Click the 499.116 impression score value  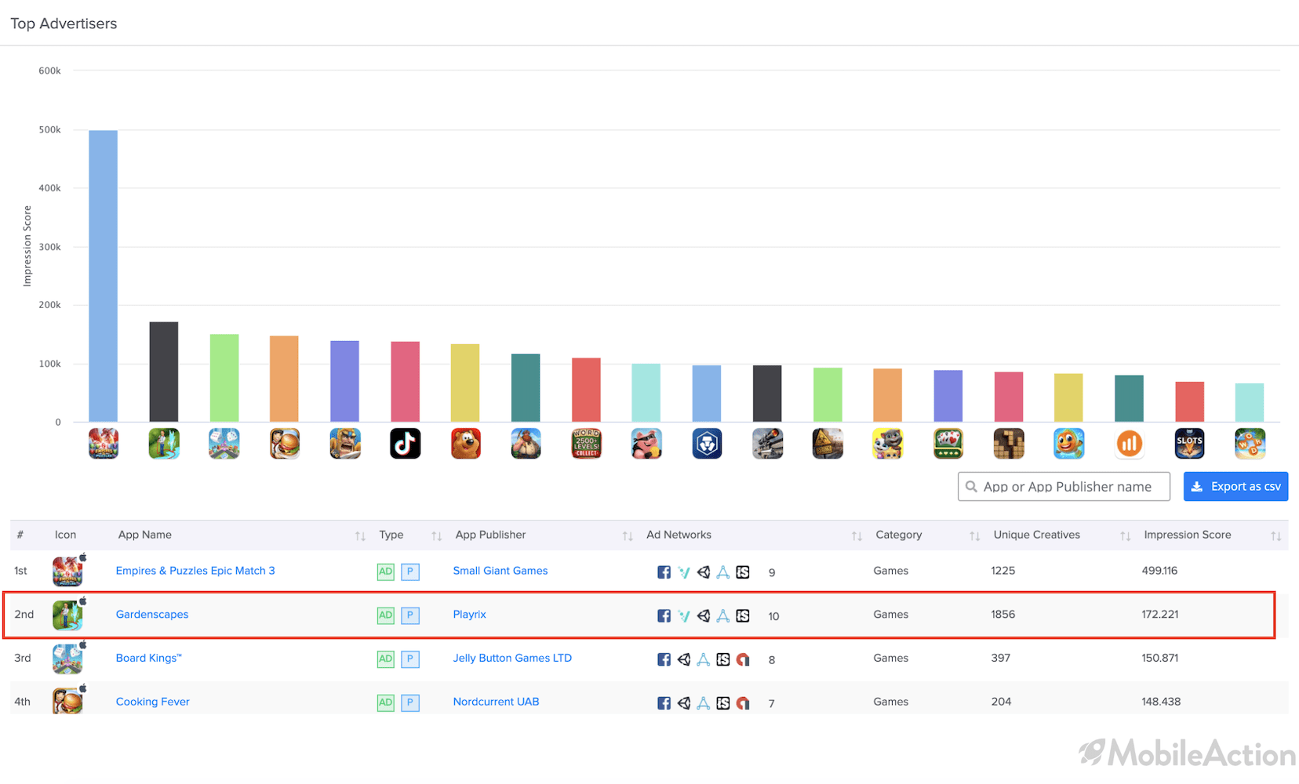(1159, 571)
